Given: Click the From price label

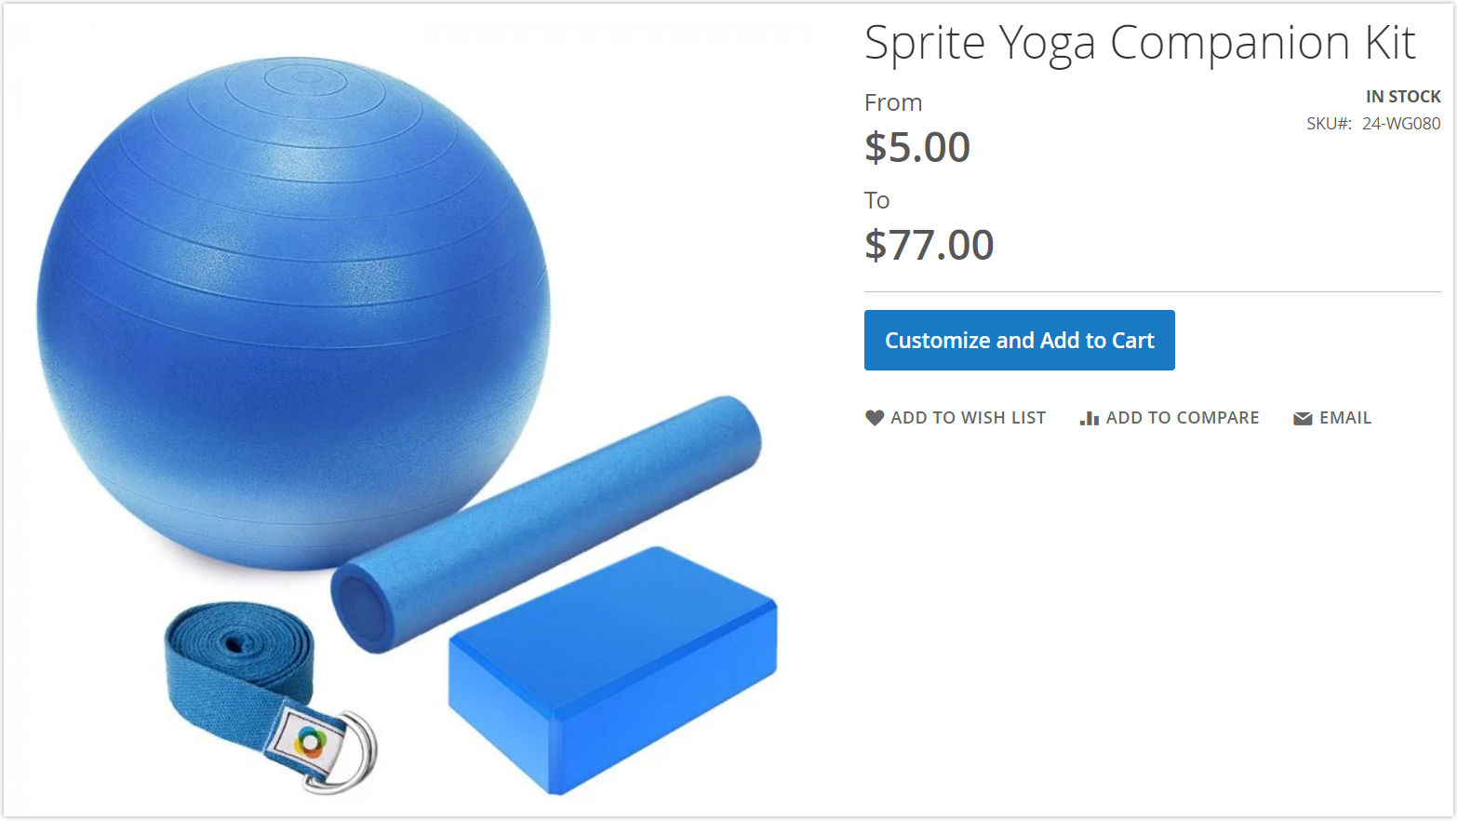Looking at the screenshot, I should 893,102.
